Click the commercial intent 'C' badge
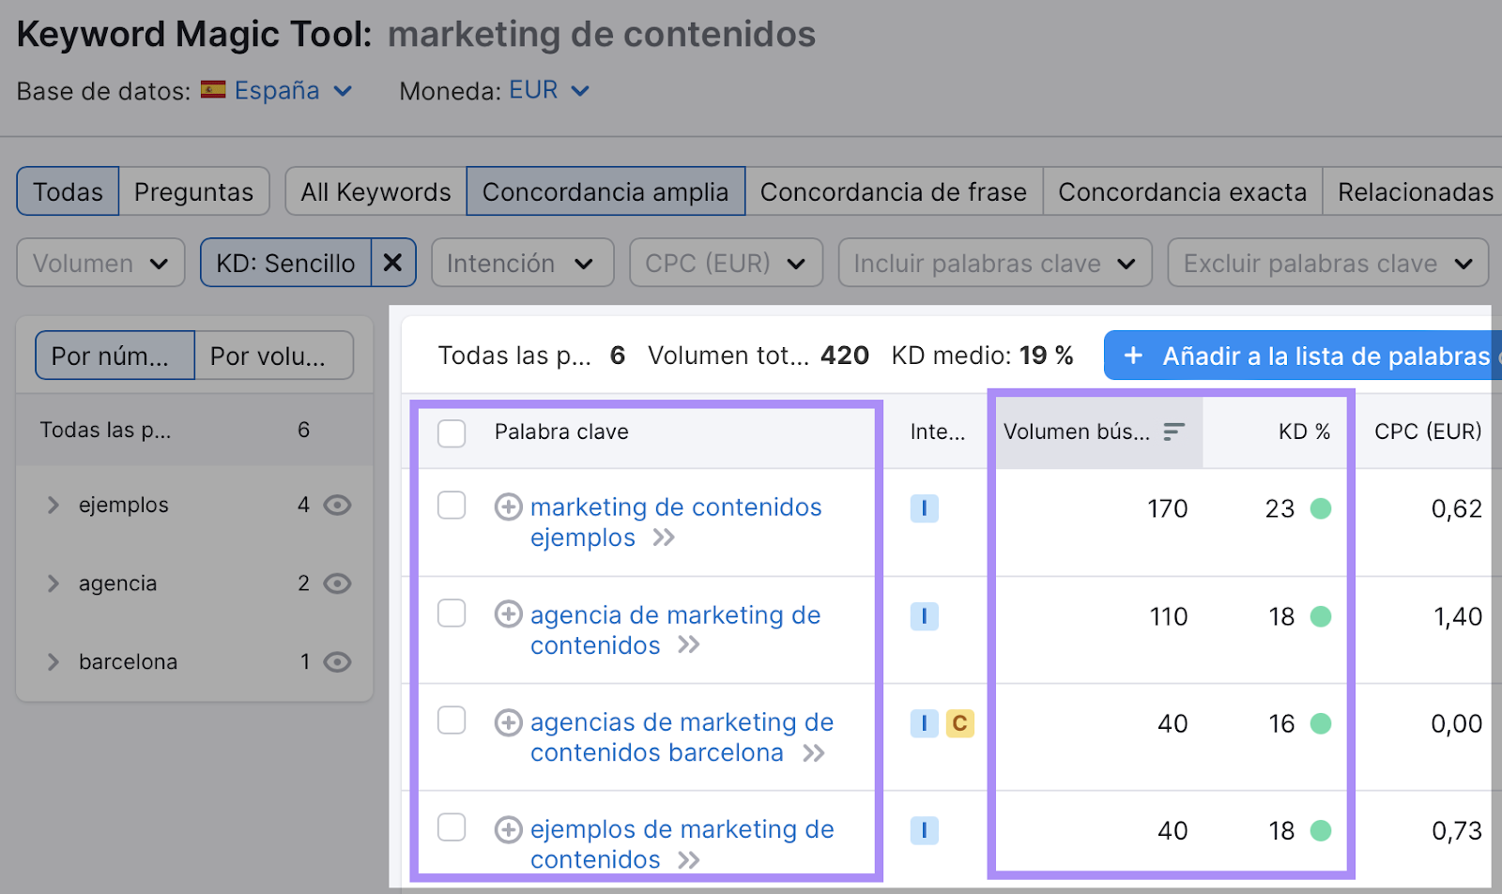1502x894 pixels. [x=959, y=723]
